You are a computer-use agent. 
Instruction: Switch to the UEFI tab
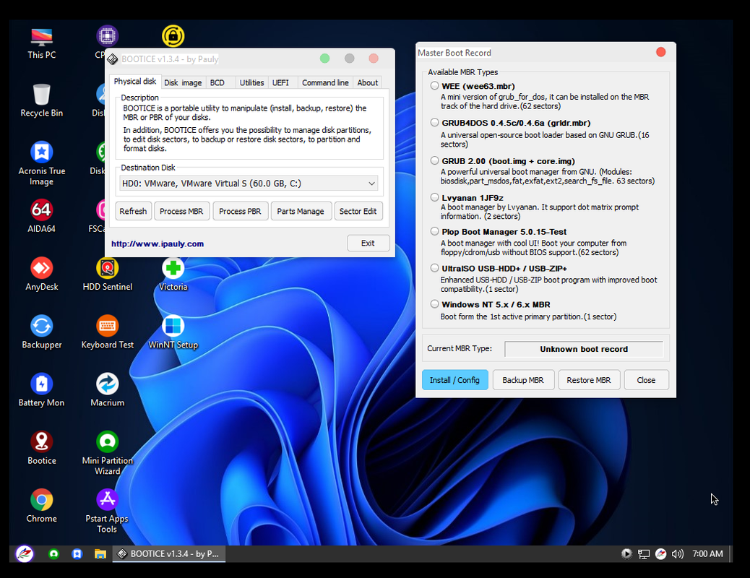point(280,82)
